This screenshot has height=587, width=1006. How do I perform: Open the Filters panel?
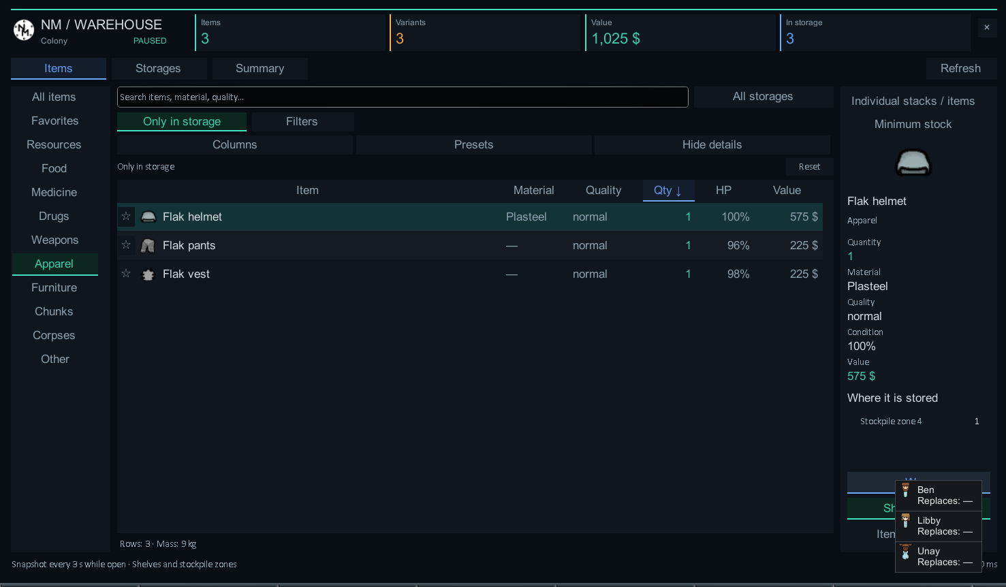pos(302,121)
